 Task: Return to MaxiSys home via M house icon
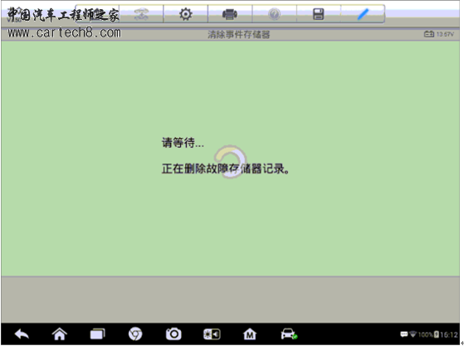point(250,334)
